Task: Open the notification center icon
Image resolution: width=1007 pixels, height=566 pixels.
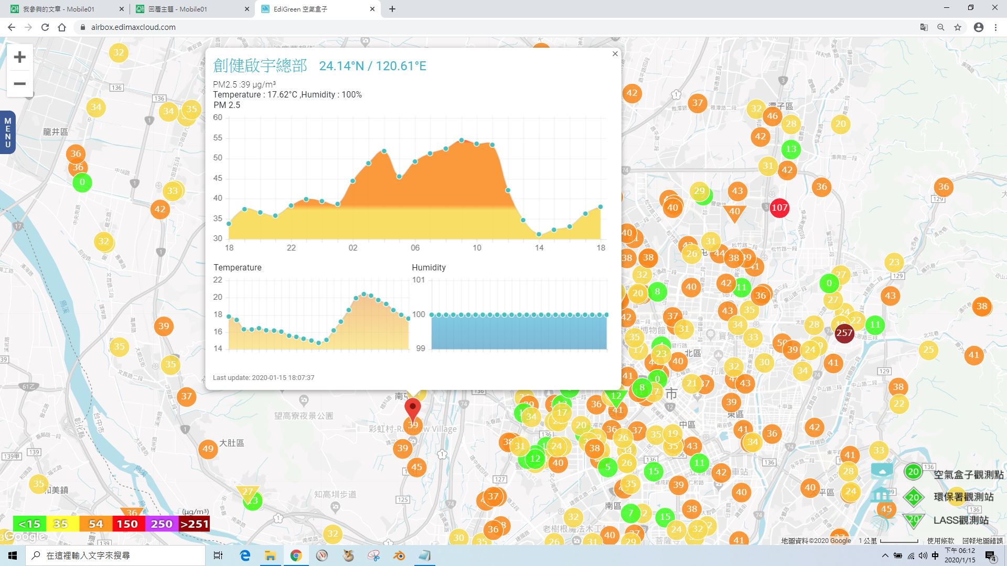Action: [990, 556]
